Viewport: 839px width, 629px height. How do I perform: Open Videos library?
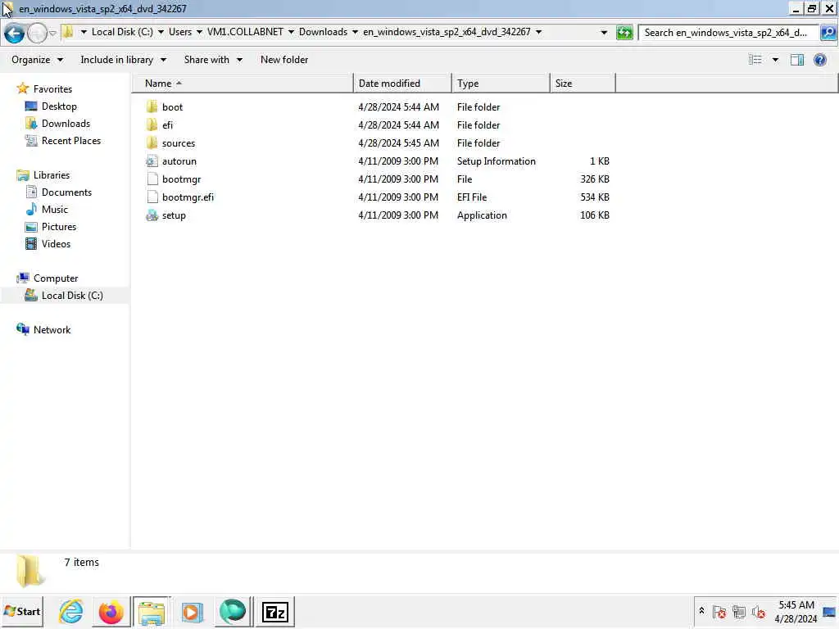coord(56,244)
